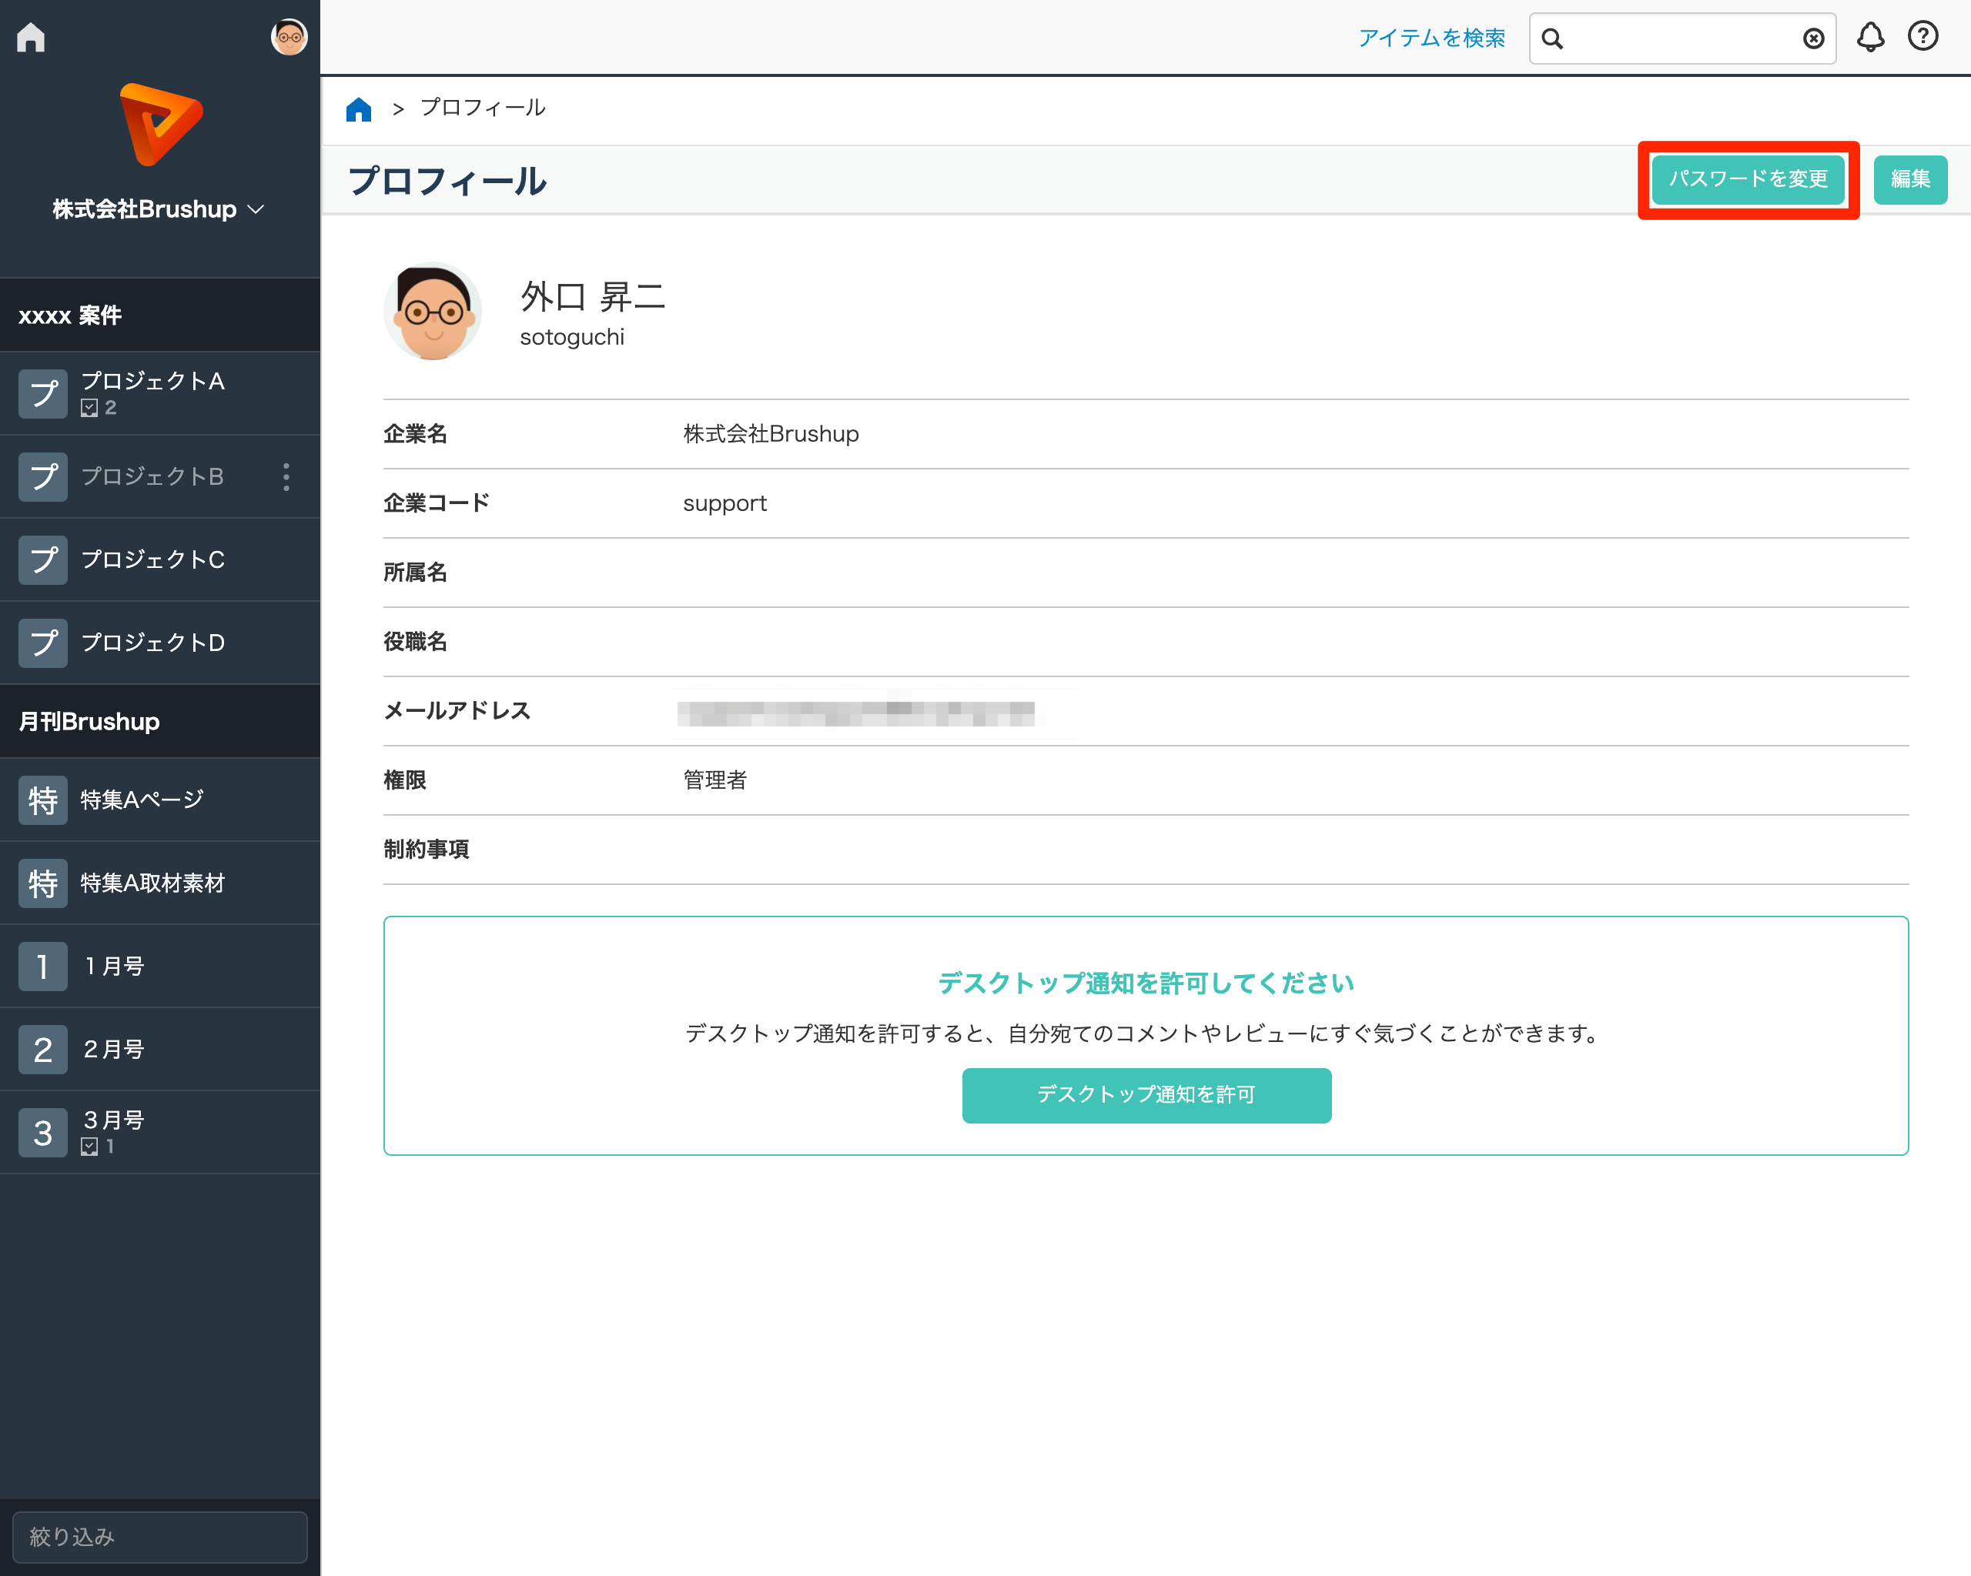Click the Brushup orange logo

(161, 124)
